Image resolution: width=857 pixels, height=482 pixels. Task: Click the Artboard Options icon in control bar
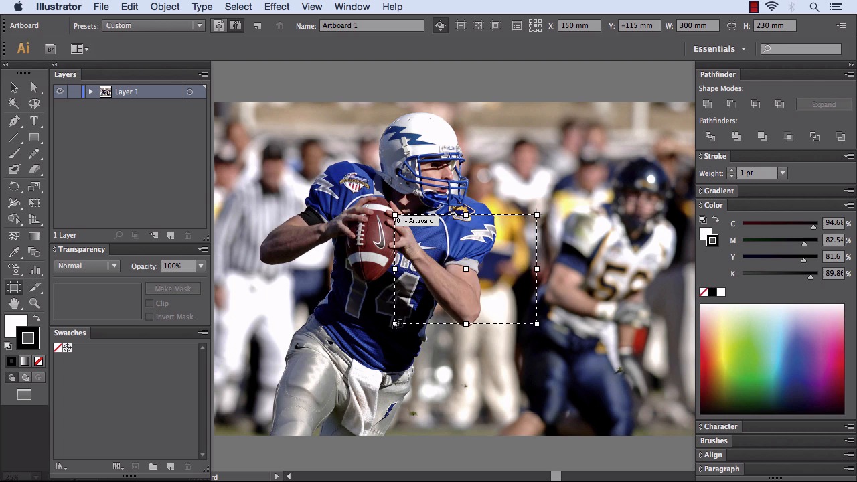coord(517,25)
